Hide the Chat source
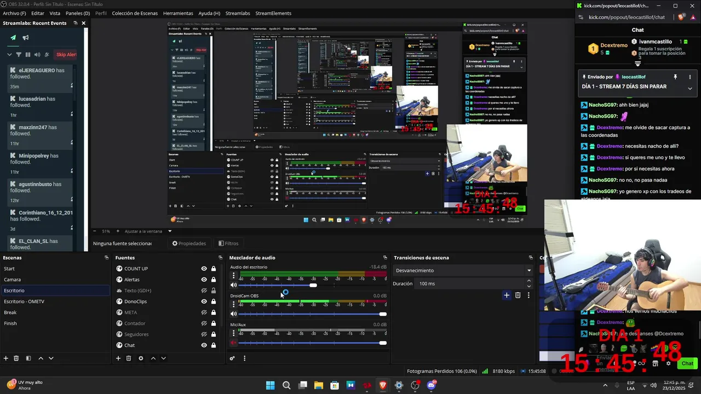701x394 pixels. point(204,345)
